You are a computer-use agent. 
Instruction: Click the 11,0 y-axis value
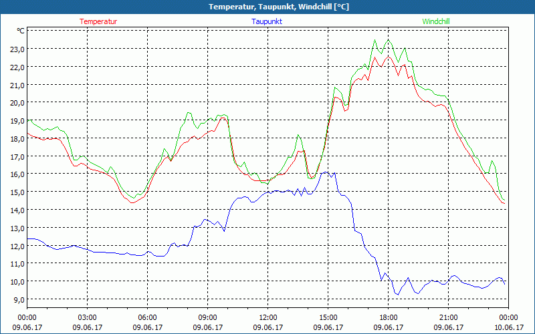(x=17, y=264)
